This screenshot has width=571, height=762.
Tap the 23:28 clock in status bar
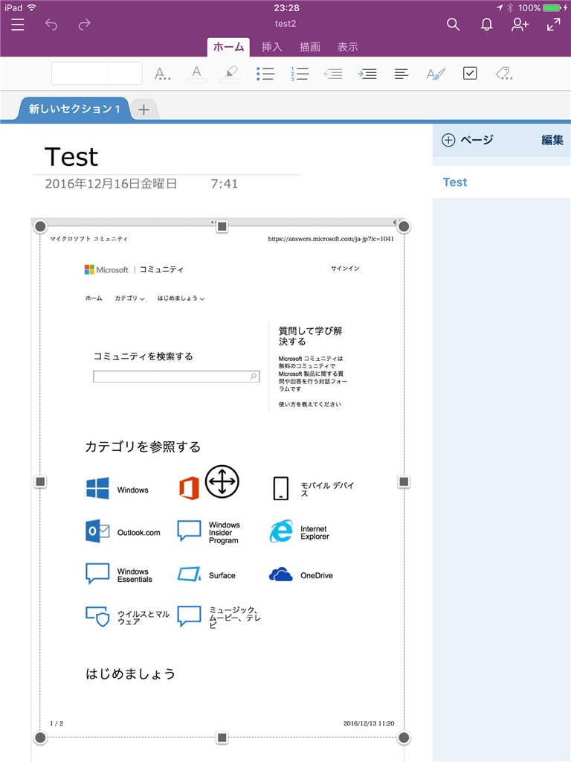pos(286,7)
